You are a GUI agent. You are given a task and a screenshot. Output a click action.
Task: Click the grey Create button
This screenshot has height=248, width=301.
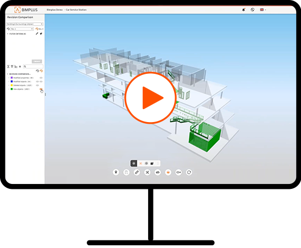pyautogui.click(x=37, y=61)
